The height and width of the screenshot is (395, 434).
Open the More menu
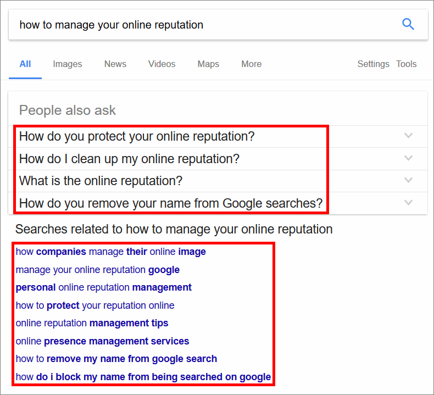251,64
